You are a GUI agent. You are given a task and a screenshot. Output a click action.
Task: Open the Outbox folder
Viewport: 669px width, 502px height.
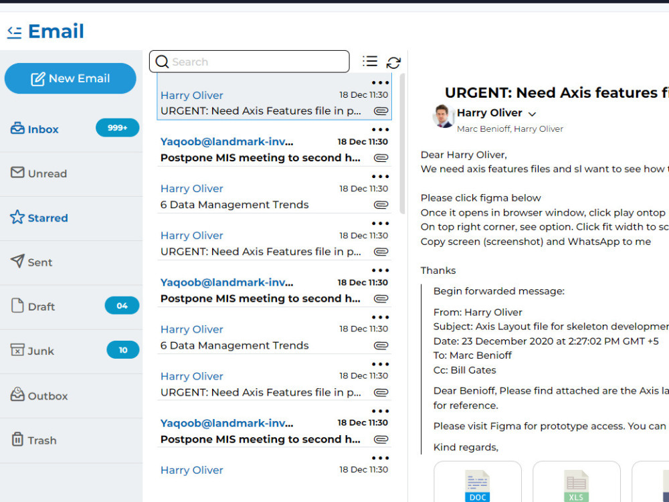pos(72,396)
